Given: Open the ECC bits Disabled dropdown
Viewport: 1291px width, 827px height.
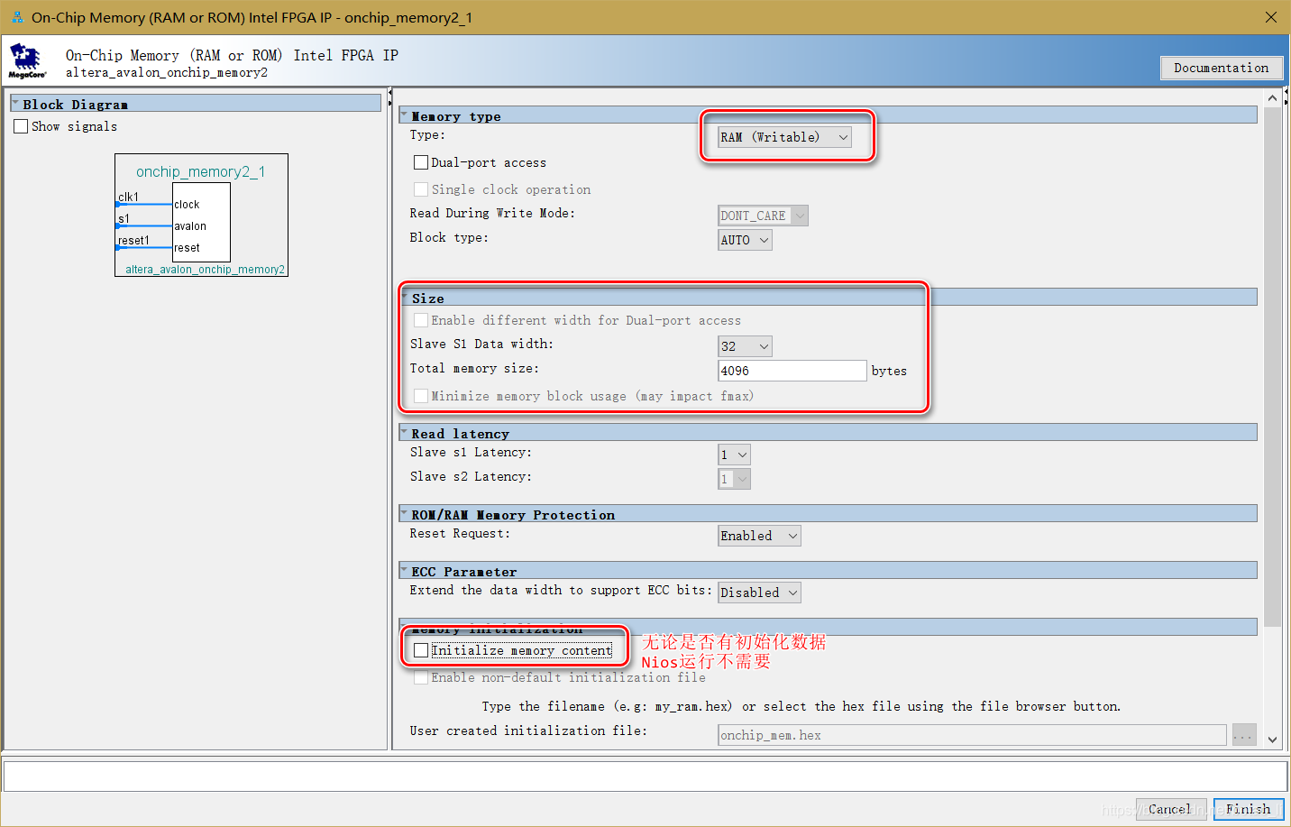Looking at the screenshot, I should 759,593.
